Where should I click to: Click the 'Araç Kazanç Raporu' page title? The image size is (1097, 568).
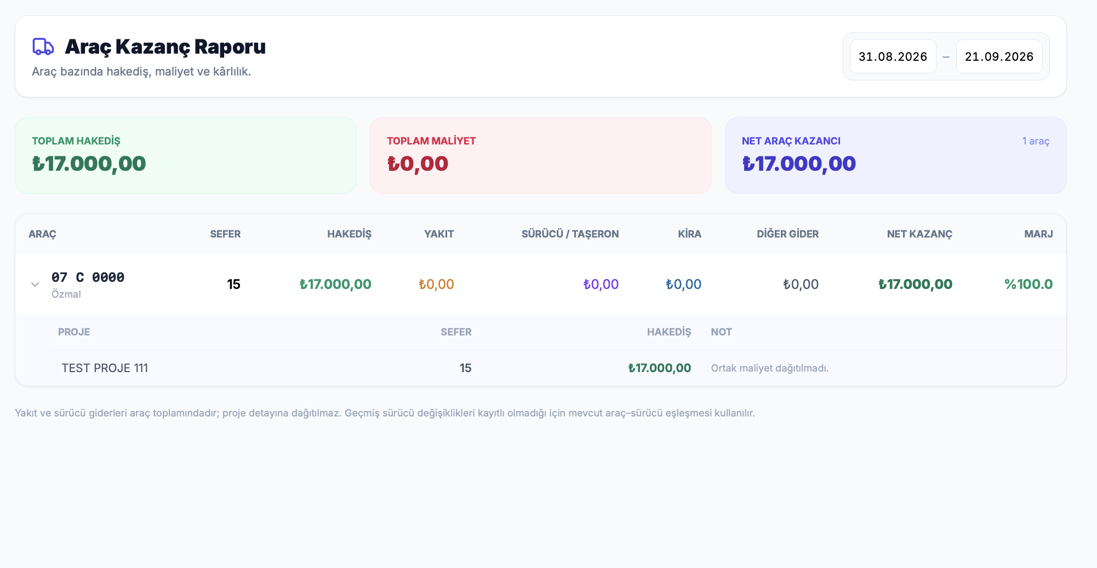pyautogui.click(x=165, y=47)
